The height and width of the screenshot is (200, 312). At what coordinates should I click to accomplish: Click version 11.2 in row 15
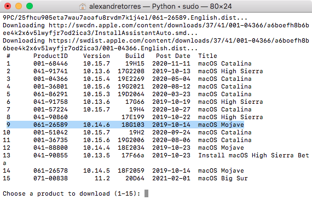point(102,178)
